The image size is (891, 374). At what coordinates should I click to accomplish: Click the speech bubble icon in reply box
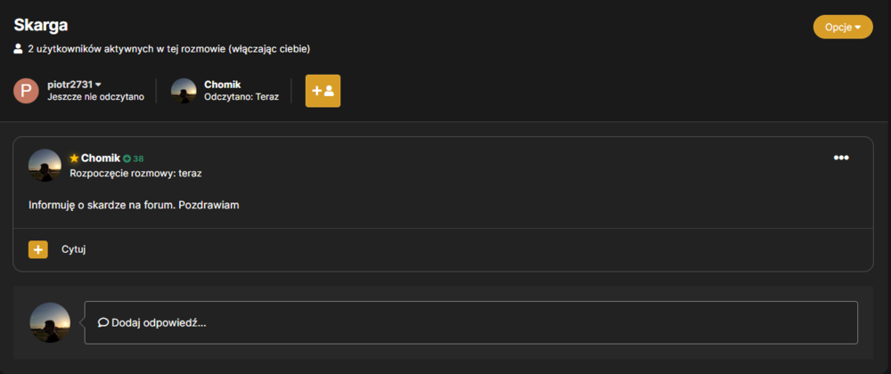click(103, 322)
